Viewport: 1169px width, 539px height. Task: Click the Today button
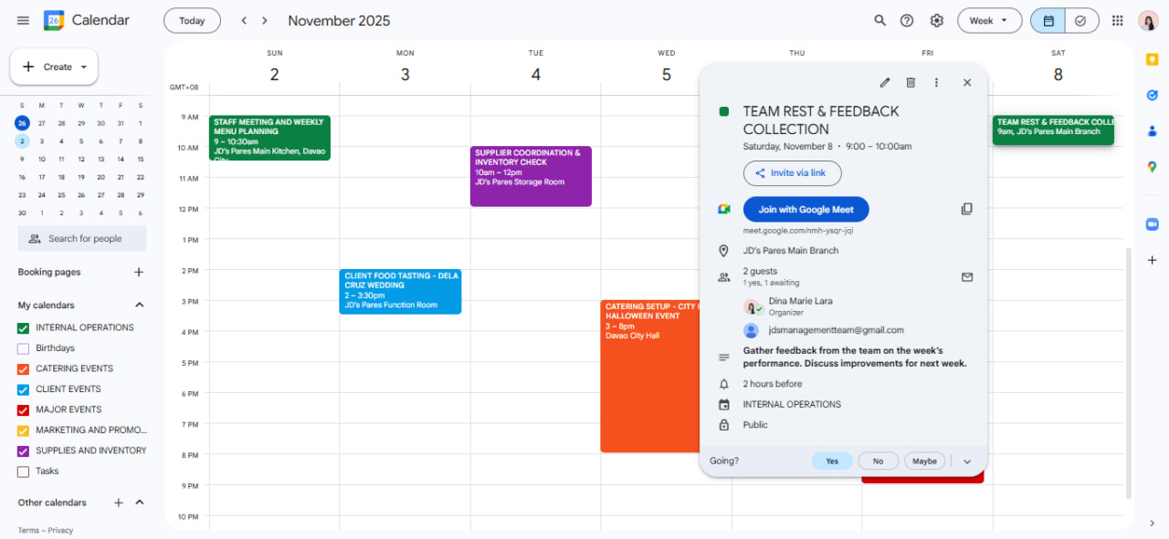[x=192, y=20]
